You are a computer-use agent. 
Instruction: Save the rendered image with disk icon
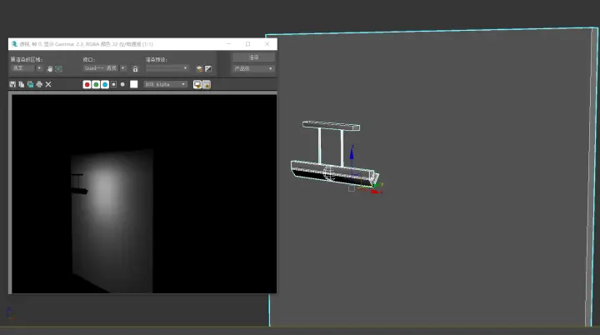coord(12,84)
